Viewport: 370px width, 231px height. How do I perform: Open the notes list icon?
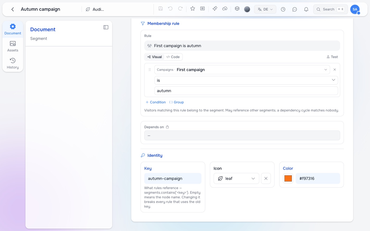tap(202, 8)
